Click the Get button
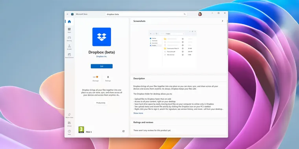Screen dimensions: 299x149 pyautogui.click(x=102, y=66)
